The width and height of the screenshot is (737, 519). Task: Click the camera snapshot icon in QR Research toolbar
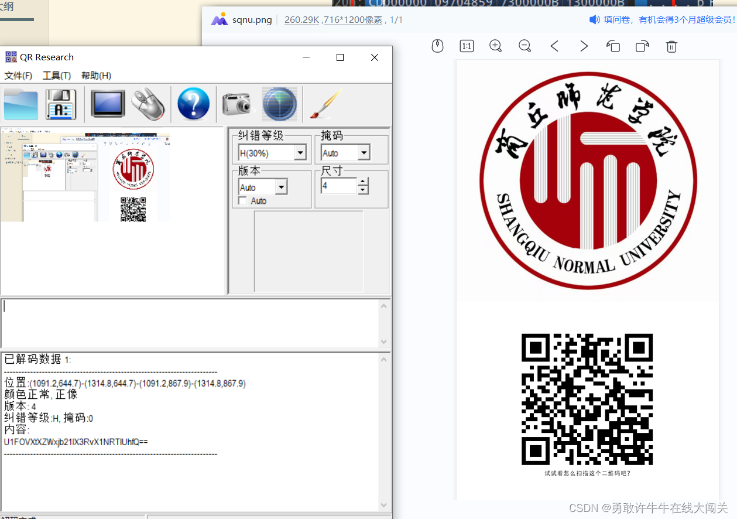[x=236, y=103]
